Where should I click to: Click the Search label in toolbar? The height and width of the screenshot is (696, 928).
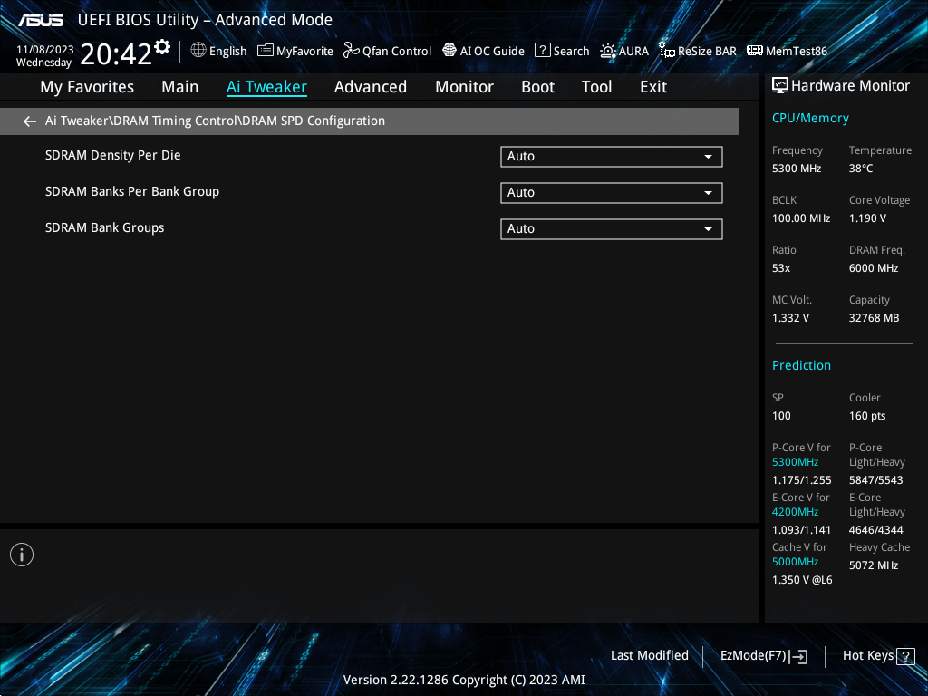571,52
